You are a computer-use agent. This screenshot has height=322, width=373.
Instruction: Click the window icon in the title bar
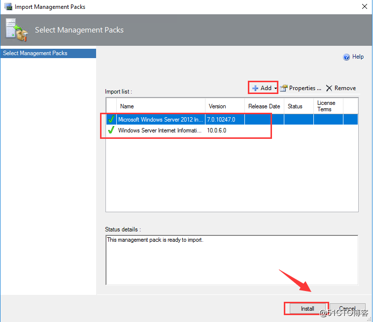click(x=8, y=7)
